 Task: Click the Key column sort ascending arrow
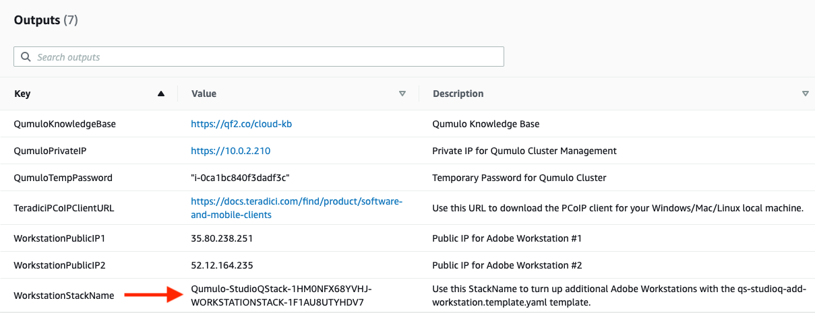[160, 94]
